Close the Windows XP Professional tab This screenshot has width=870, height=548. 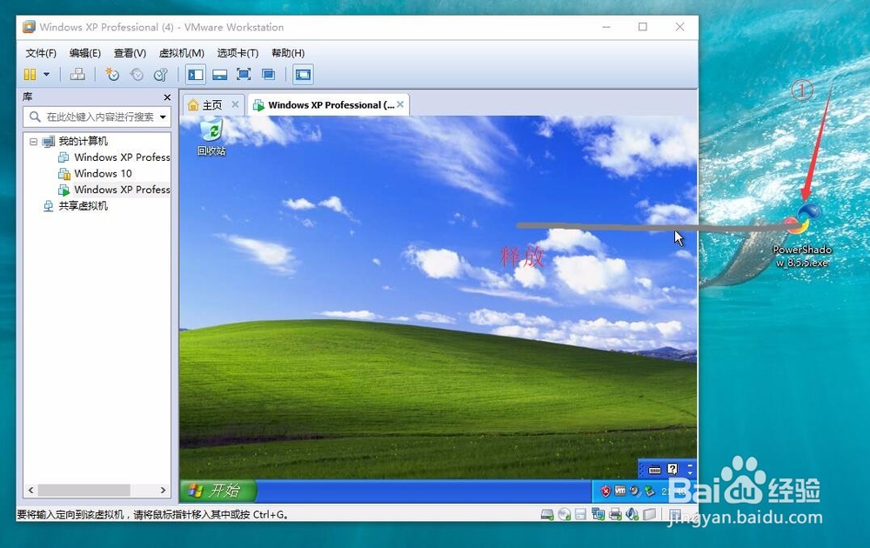click(x=400, y=104)
